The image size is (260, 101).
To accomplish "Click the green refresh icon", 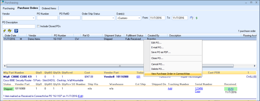I will (197, 18).
